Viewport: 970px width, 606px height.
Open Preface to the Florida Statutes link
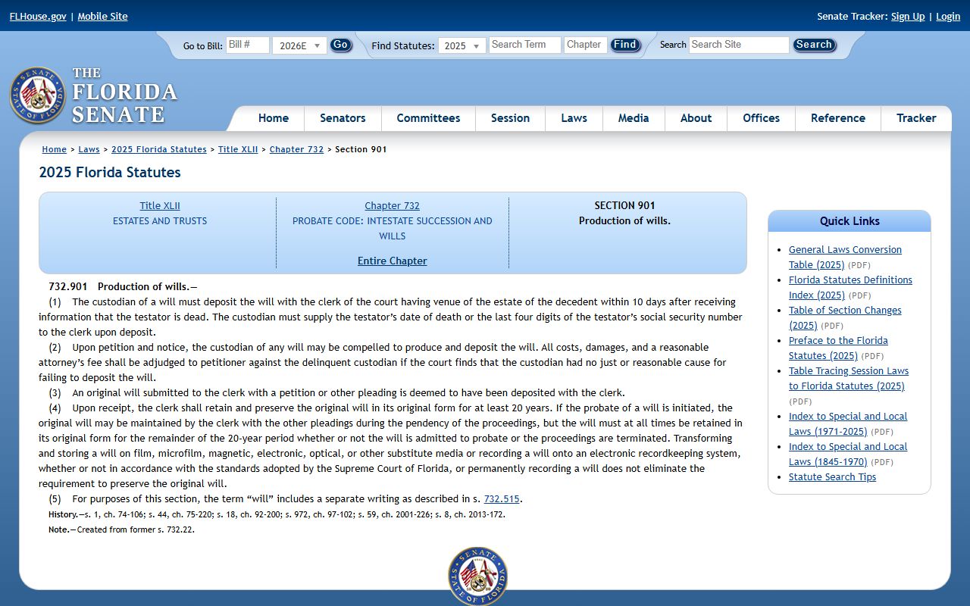[x=838, y=348]
